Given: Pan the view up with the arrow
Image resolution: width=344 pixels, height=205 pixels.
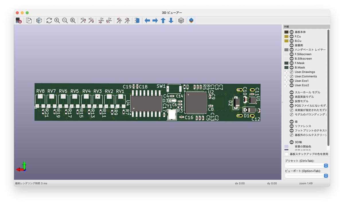Looking at the screenshot, I should pos(163,20).
